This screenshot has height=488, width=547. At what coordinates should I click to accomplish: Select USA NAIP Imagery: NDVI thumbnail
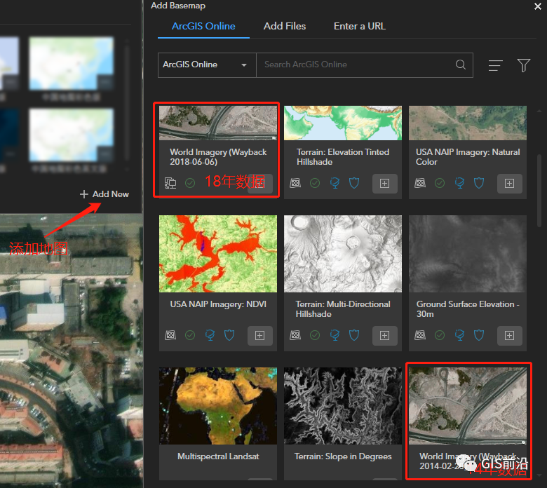tap(218, 254)
